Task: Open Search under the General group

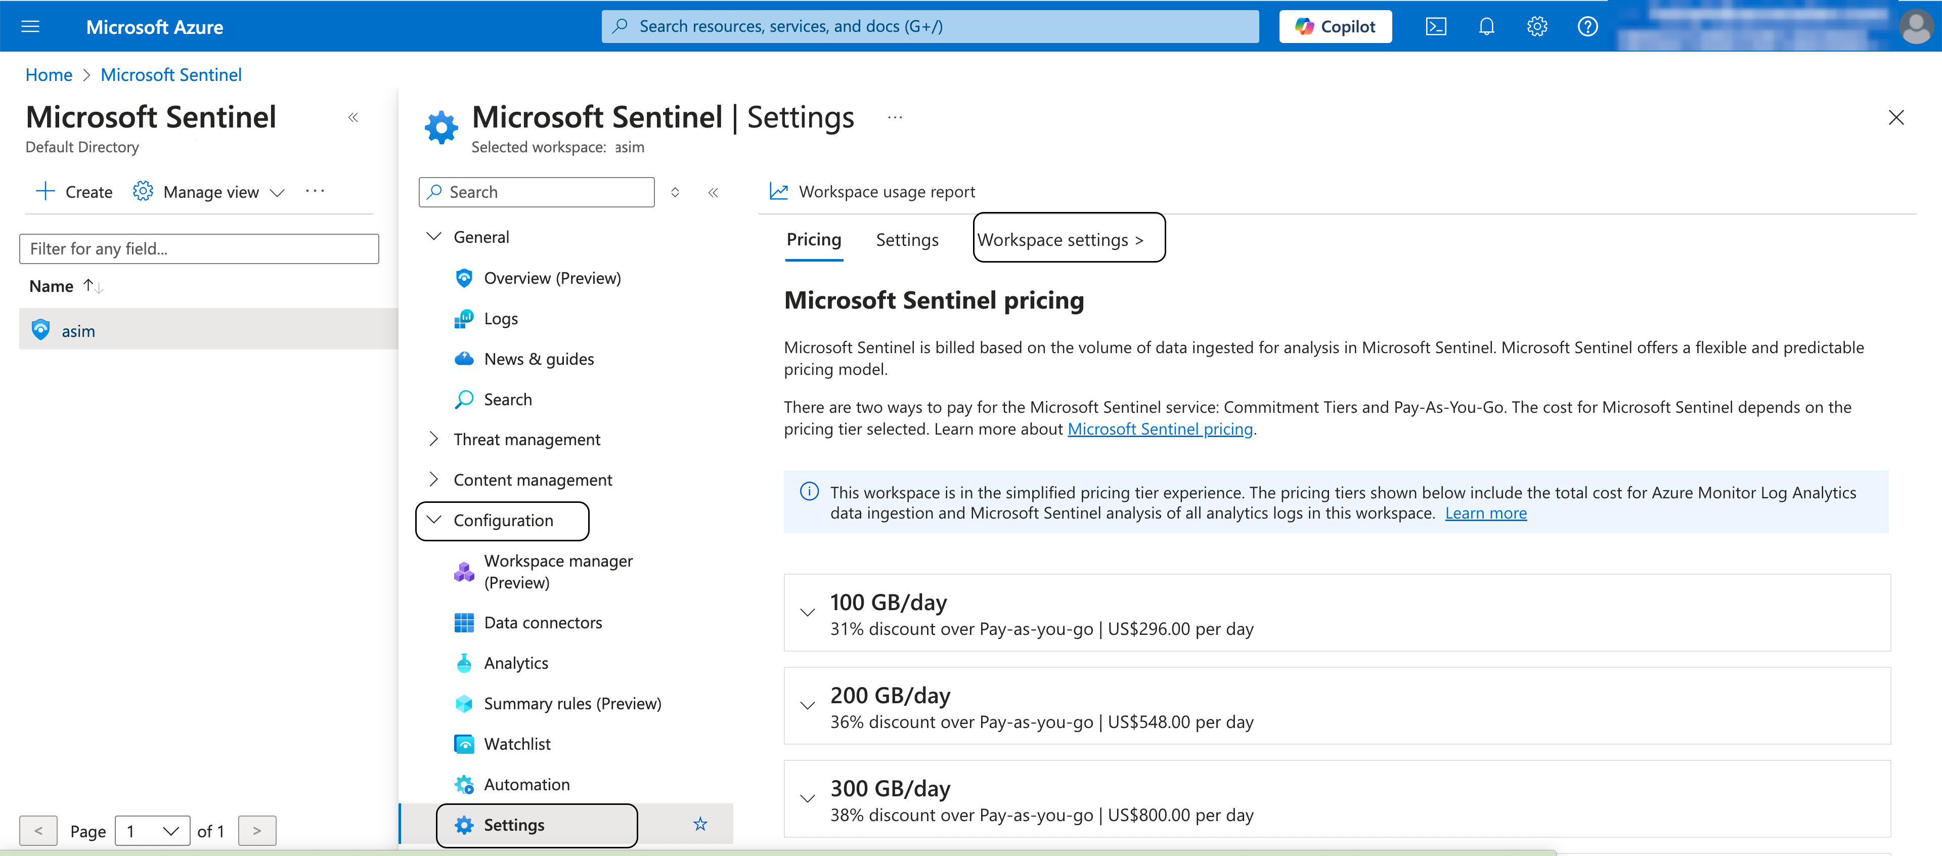Action: [x=507, y=399]
